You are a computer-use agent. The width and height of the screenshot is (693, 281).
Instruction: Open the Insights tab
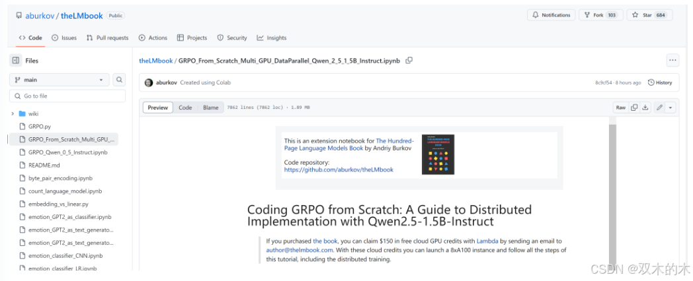pos(272,38)
